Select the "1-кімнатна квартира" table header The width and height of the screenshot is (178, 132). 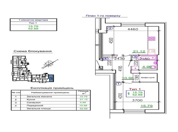point(33,20)
